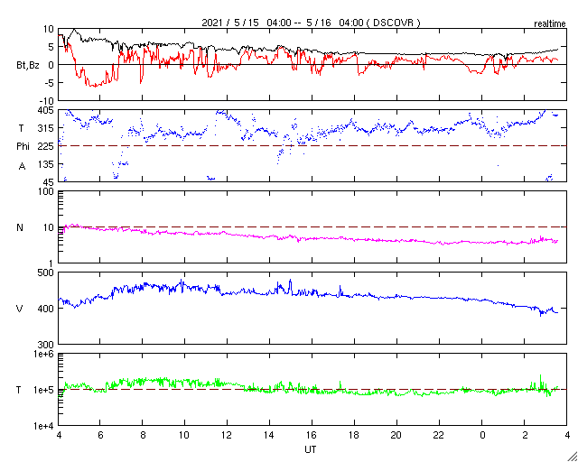The height and width of the screenshot is (462, 578).
Task: Click the '315' tick label on Phi panel
Action: [x=46, y=128]
